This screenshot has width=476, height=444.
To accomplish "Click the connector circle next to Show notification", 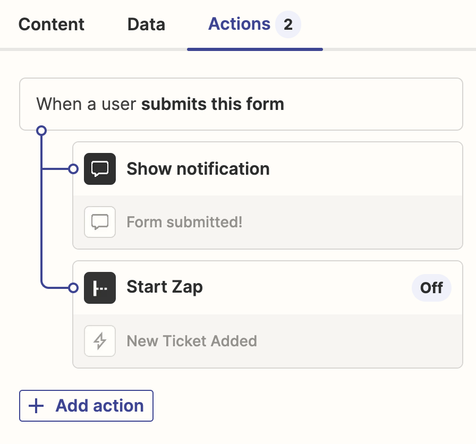I will (73, 169).
